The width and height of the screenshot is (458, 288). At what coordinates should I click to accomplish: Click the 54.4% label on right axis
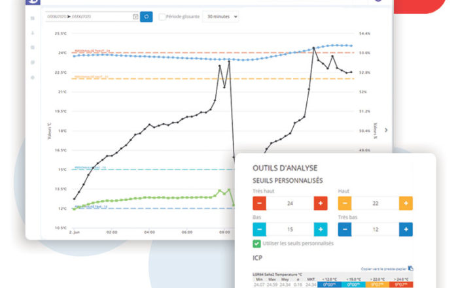pyautogui.click(x=364, y=33)
